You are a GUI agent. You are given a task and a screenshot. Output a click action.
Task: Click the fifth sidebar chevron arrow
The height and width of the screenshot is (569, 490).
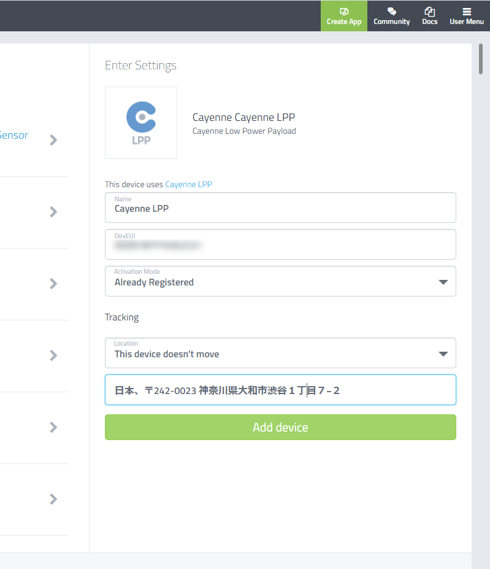[53, 427]
